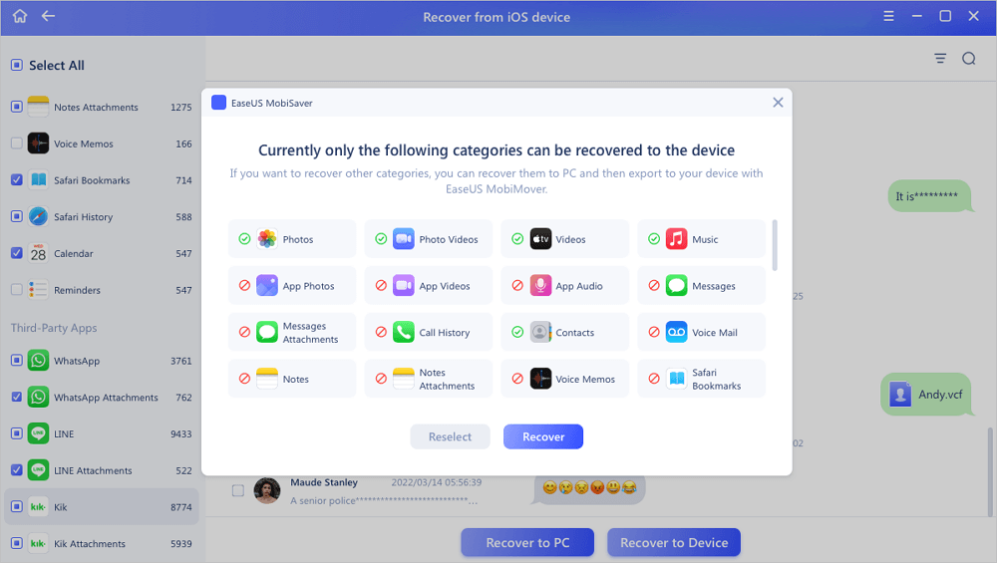Click the Messages Attachments icon
This screenshot has width=997, height=563.
267,332
